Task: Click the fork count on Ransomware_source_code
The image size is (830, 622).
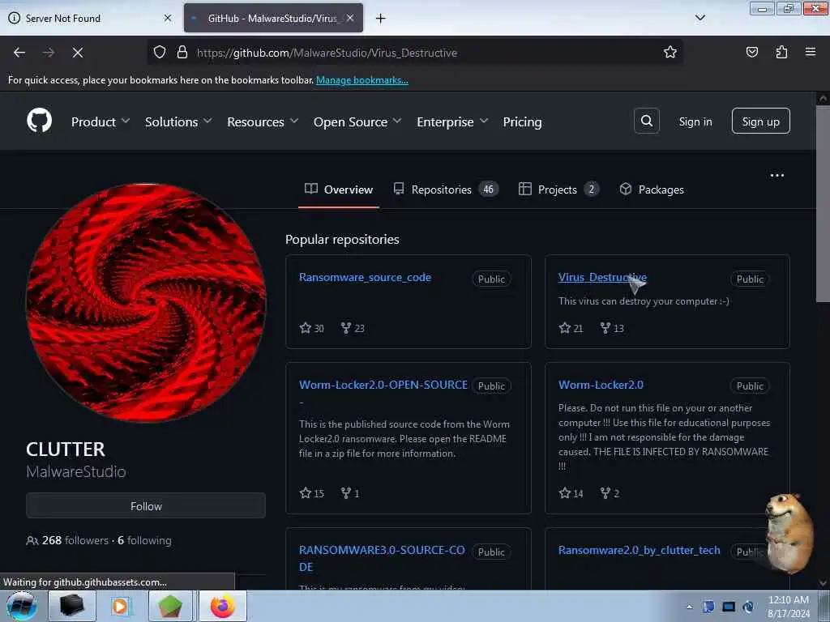Action: coord(353,328)
